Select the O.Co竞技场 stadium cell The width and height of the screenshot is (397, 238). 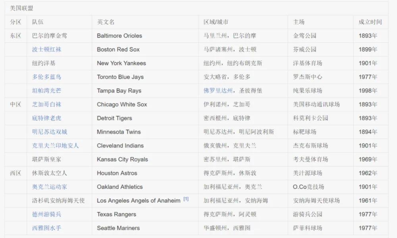(308, 187)
